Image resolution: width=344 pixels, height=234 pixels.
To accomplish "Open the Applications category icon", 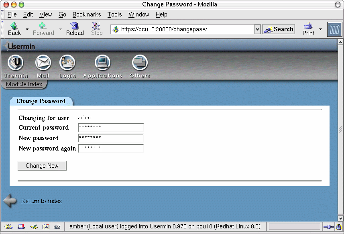I will (x=102, y=63).
